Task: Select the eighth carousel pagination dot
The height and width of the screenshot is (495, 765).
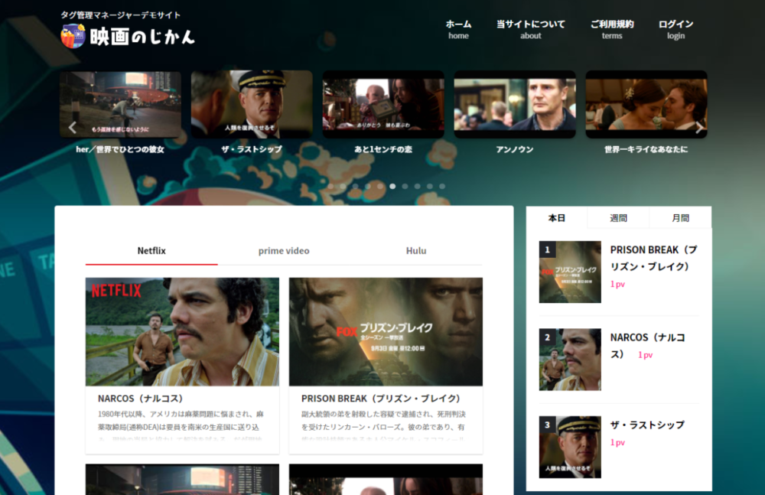Action: point(417,187)
